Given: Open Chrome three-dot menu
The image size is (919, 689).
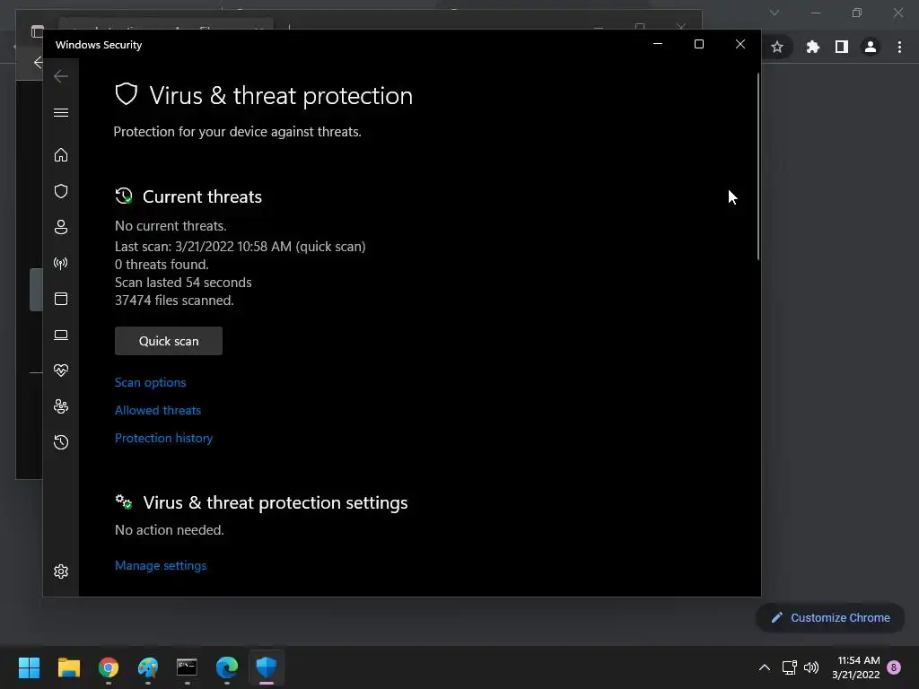Looking at the screenshot, I should tap(899, 47).
